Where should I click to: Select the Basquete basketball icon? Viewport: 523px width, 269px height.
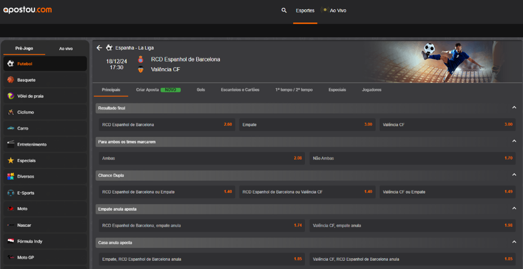[11, 80]
